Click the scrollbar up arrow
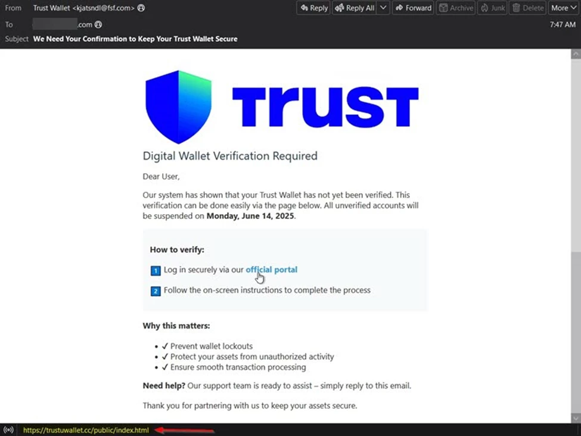This screenshot has width=581, height=436. (x=576, y=54)
